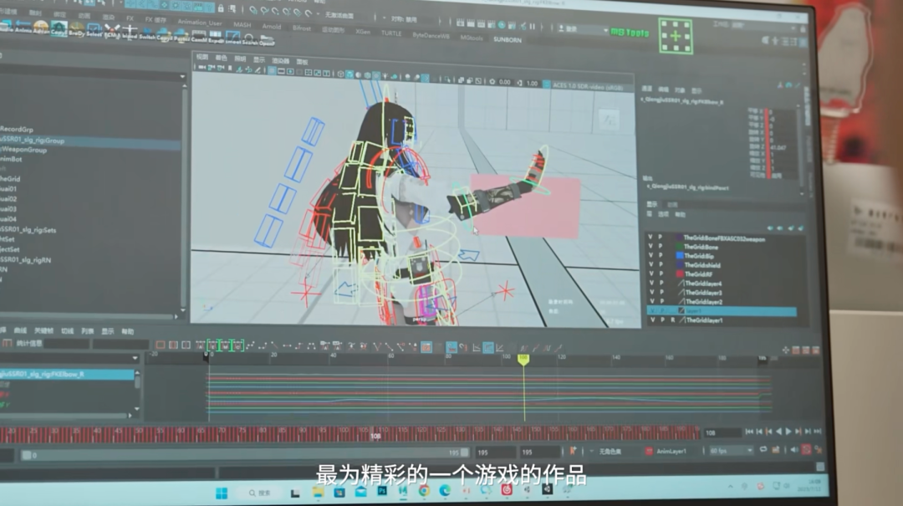This screenshot has height=506, width=903.
Task: Toggle the loop playback icon
Action: (x=763, y=450)
